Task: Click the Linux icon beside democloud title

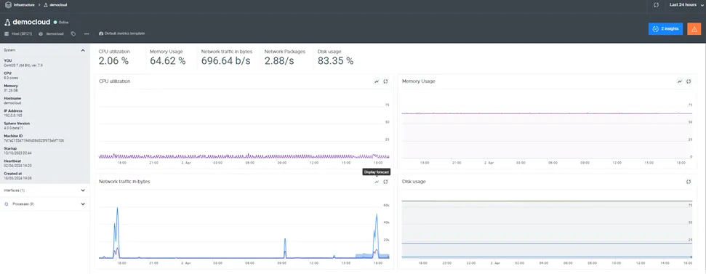Action: [x=7, y=22]
